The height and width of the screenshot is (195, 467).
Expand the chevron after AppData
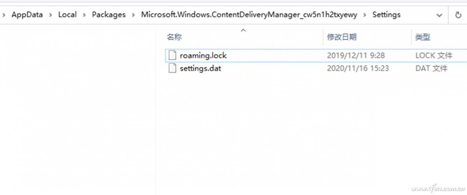click(51, 15)
